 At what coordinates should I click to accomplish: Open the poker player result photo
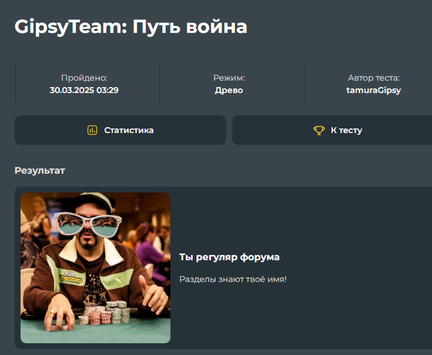[95, 268]
